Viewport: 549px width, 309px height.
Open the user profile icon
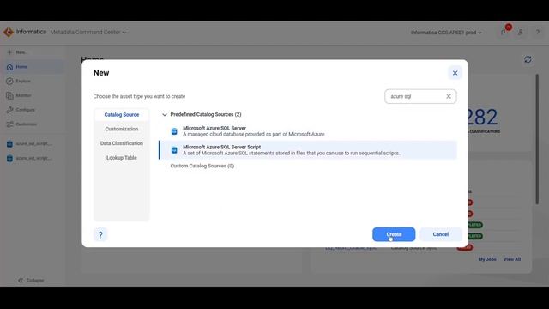(521, 33)
